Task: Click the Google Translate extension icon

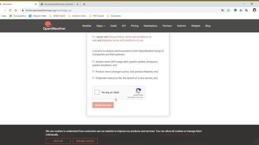Action: [x=246, y=10]
